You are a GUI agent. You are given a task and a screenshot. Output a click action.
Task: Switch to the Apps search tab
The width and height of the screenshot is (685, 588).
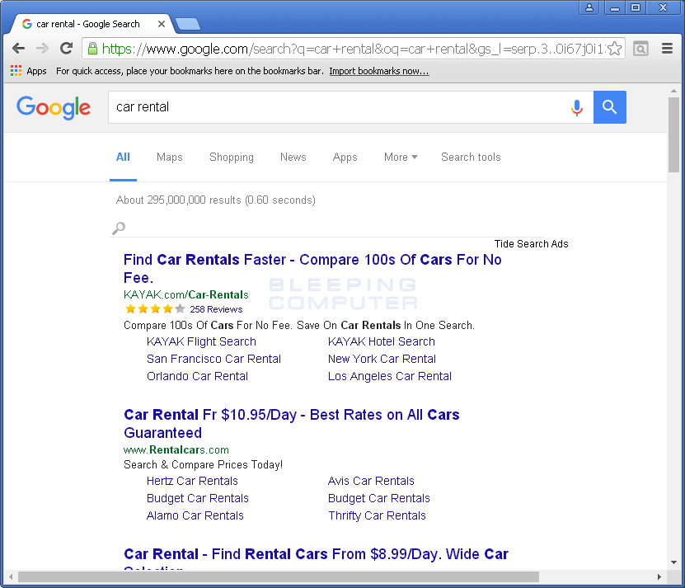click(345, 157)
